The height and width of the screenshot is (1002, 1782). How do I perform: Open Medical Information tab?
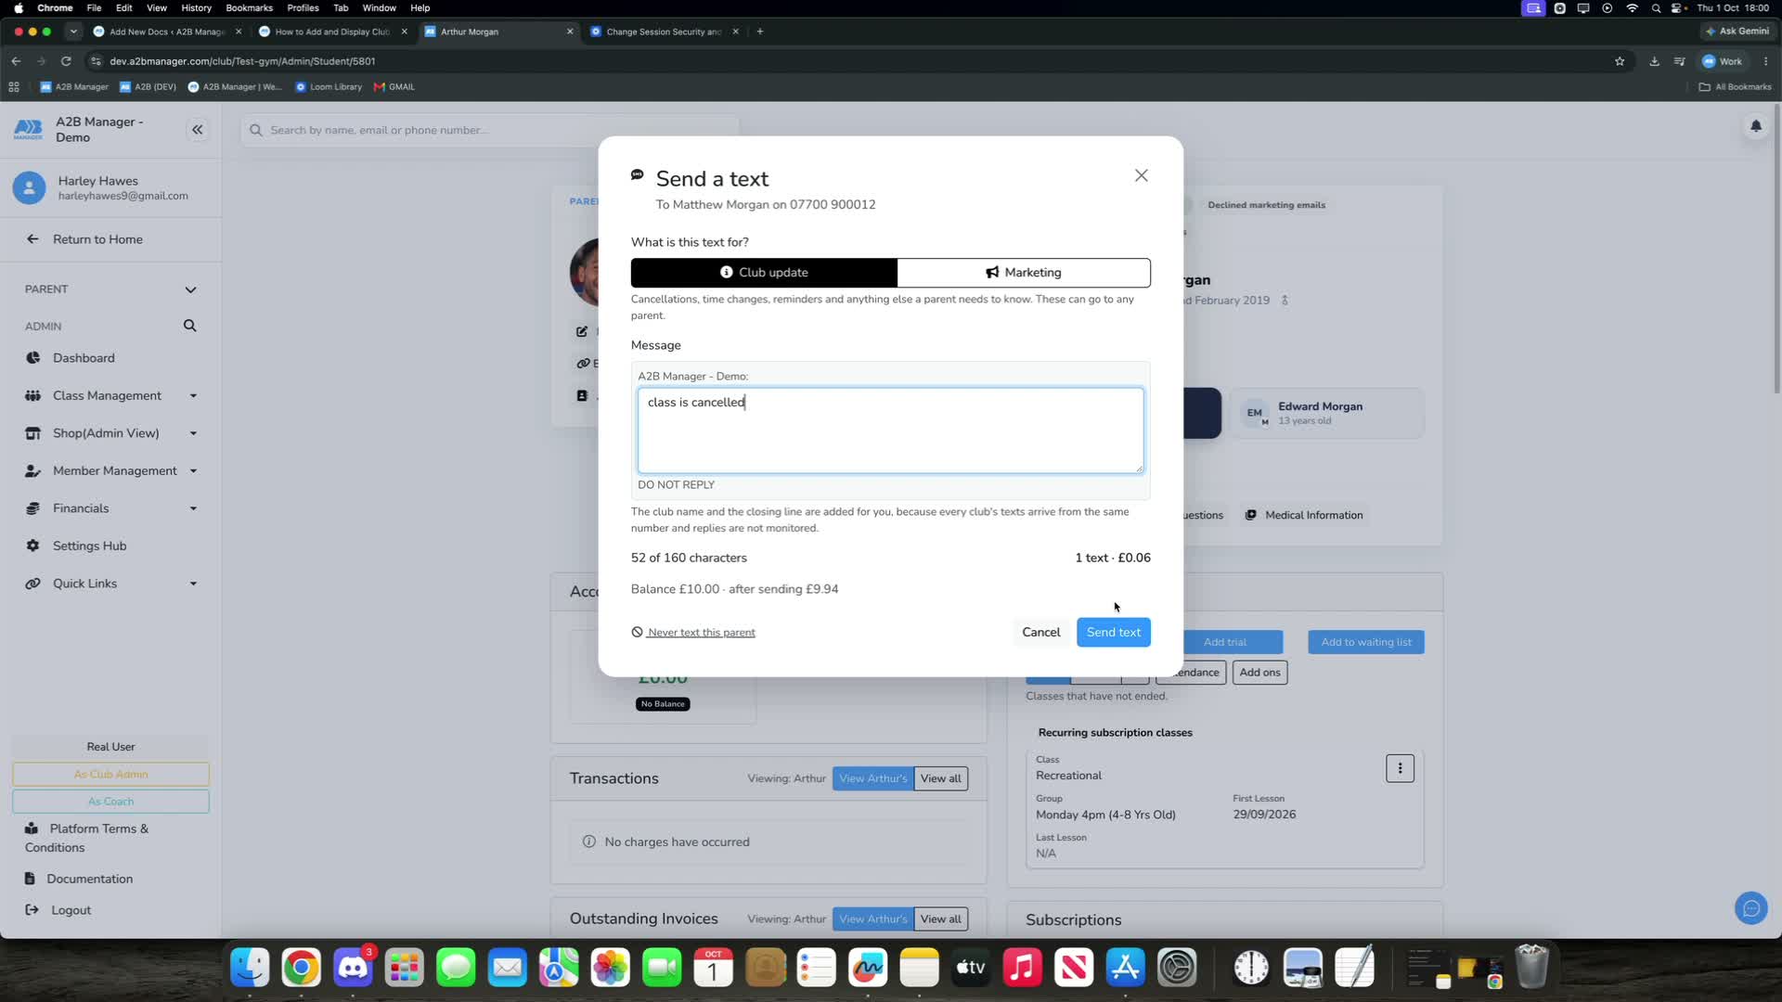point(1304,515)
